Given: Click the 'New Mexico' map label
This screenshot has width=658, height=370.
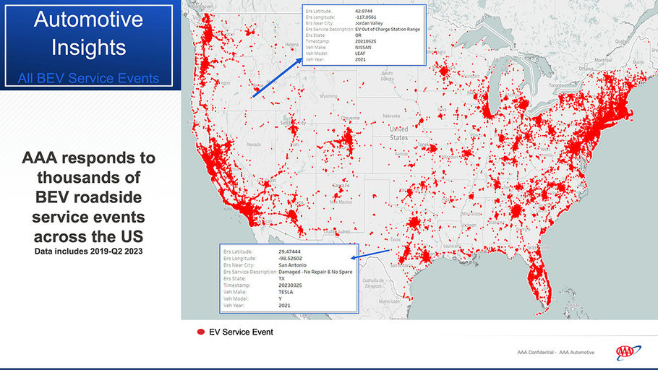Looking at the screenshot, I should coord(341,202).
